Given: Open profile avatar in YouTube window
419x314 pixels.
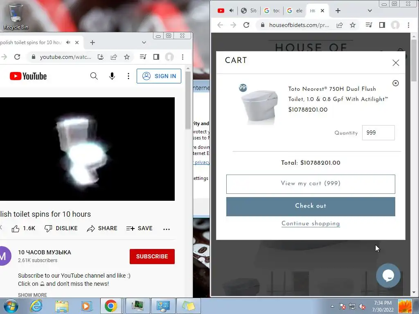Looking at the screenshot, I should [169, 57].
